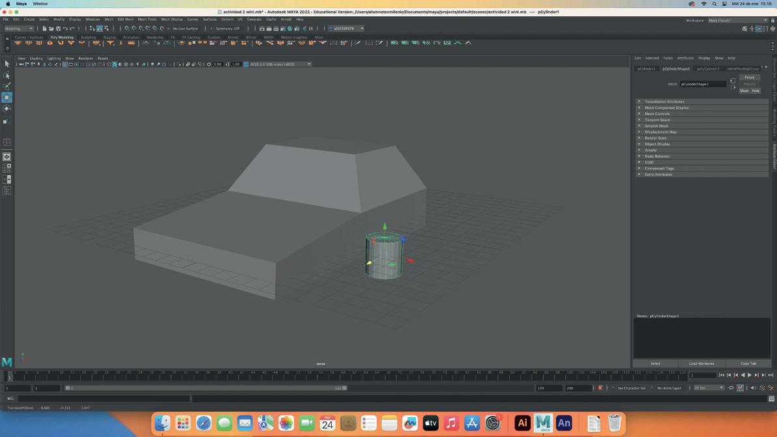Toggle the auto keyframe button
This screenshot has height=437, width=777.
pyautogui.click(x=600, y=388)
